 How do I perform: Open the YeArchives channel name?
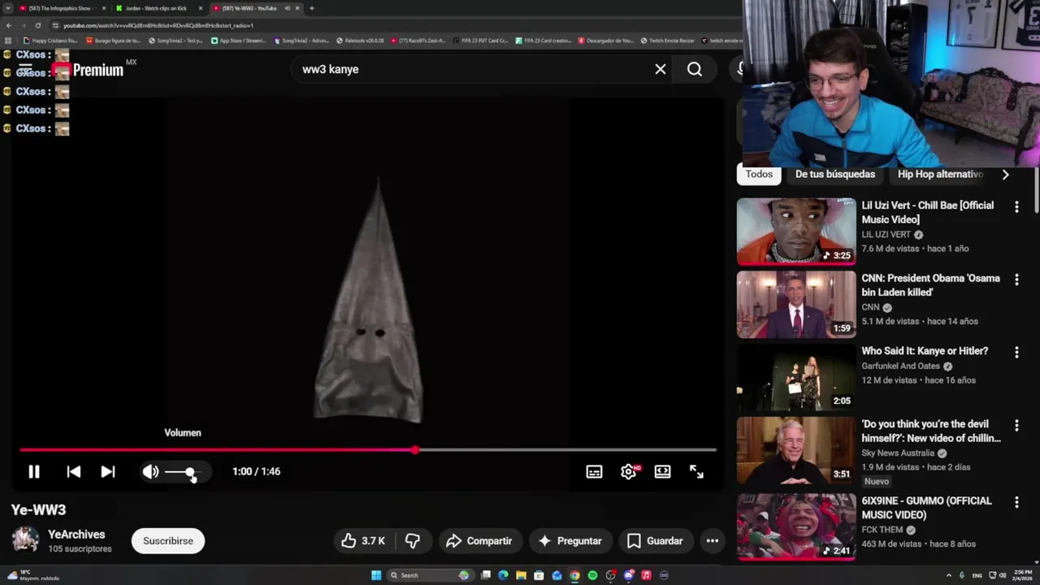[x=76, y=534]
